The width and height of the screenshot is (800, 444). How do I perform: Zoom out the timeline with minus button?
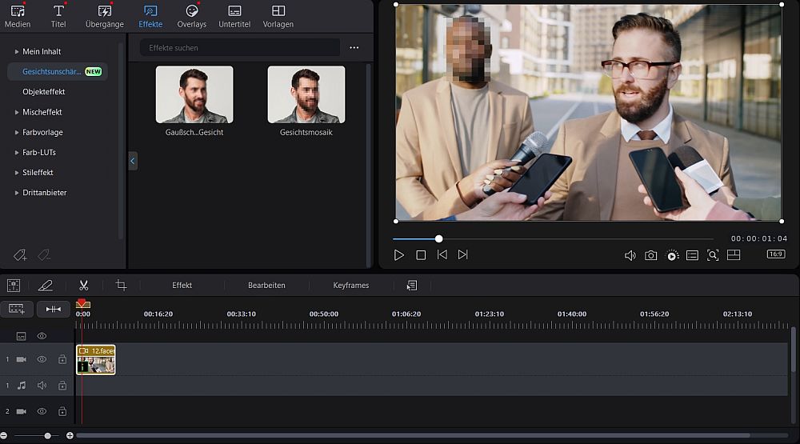click(x=3, y=435)
